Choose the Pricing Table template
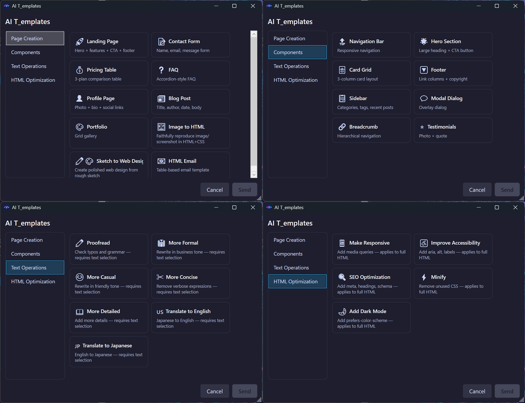 point(109,73)
